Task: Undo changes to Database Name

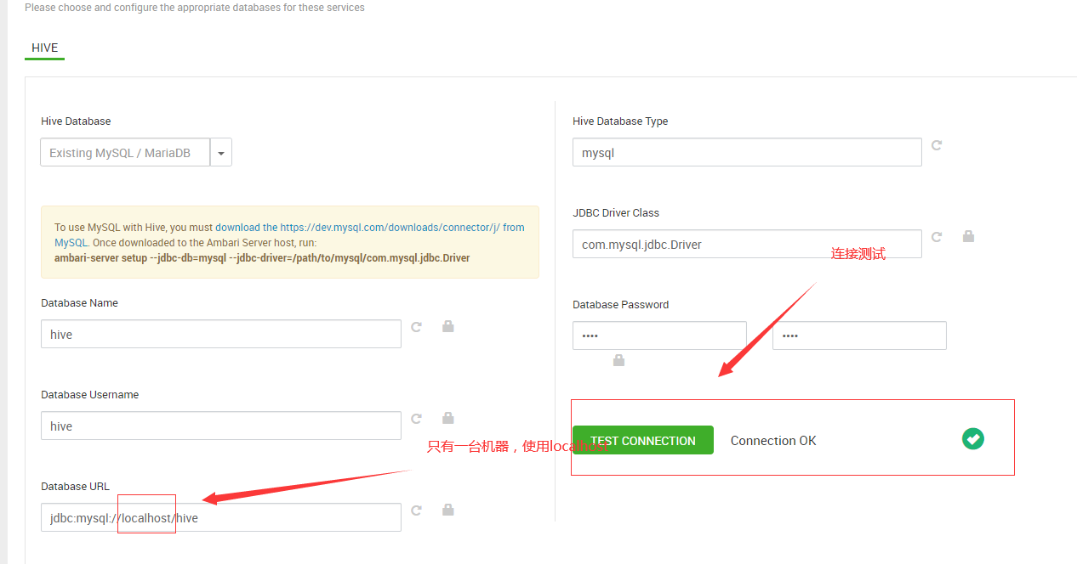Action: pos(417,326)
